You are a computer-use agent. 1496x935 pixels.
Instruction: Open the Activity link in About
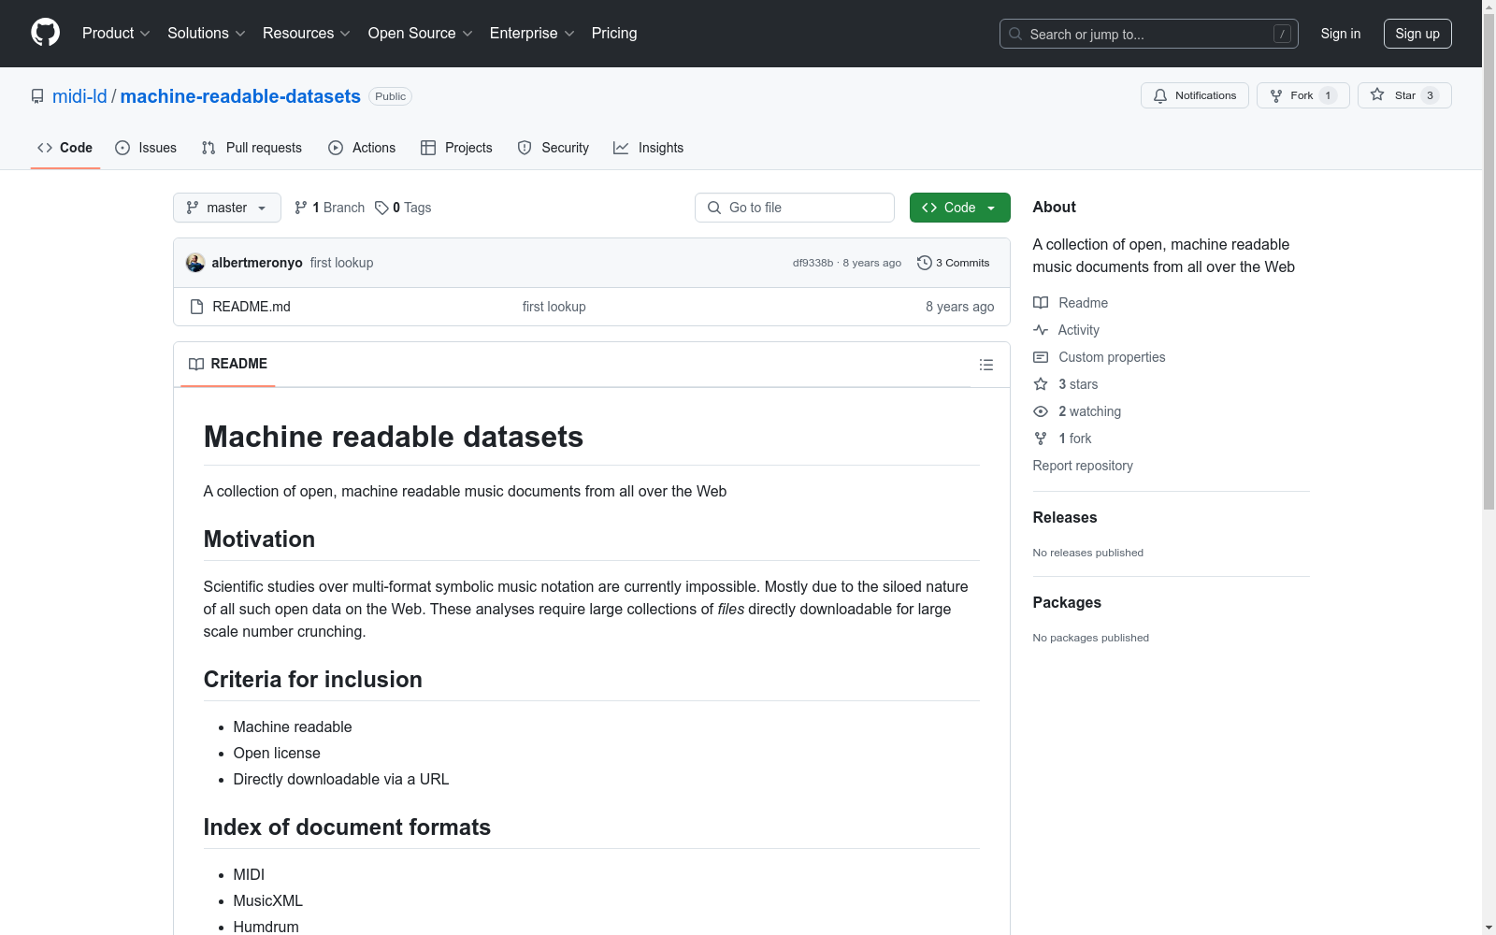click(1078, 330)
